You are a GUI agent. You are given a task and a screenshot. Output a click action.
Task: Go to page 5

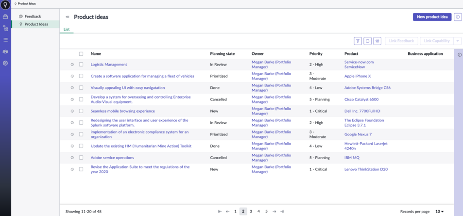pos(266,211)
